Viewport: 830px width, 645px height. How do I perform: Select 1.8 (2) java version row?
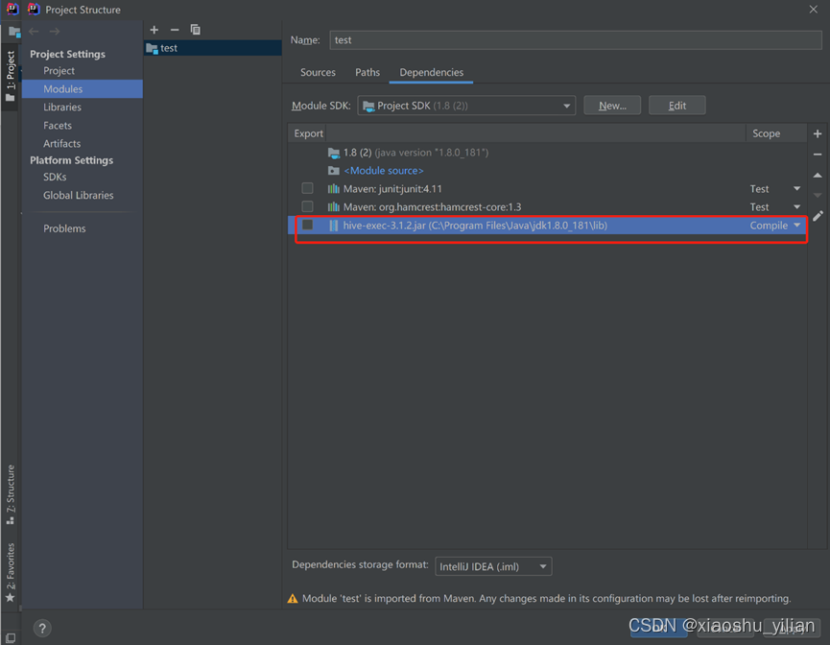(x=547, y=153)
